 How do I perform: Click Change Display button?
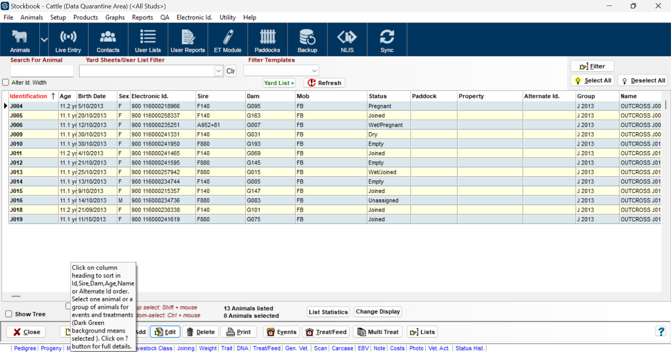coord(378,311)
